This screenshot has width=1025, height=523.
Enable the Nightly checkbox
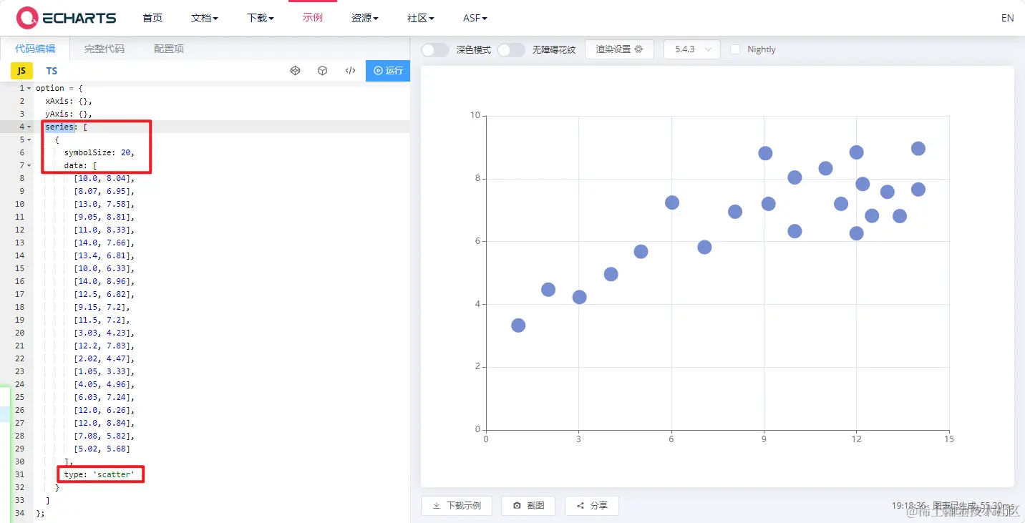coord(734,49)
